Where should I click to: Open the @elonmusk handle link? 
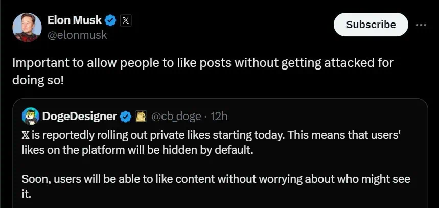[77, 35]
